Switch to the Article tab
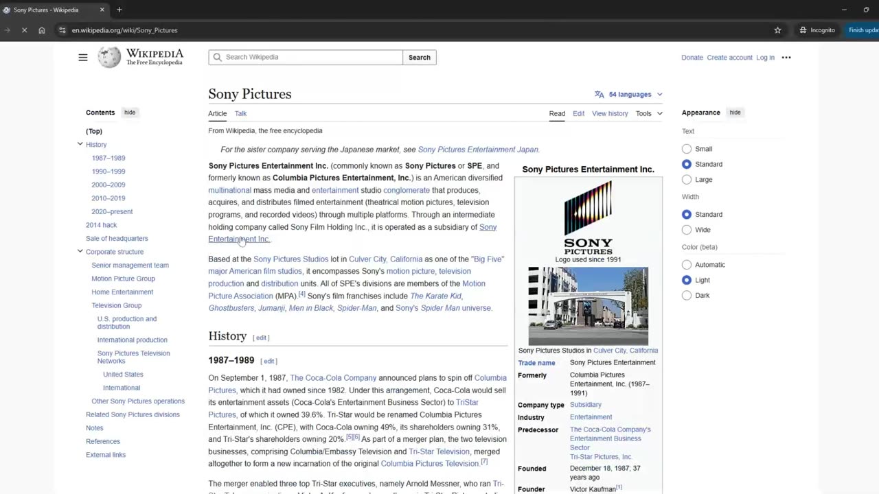The height and width of the screenshot is (494, 879). point(217,114)
